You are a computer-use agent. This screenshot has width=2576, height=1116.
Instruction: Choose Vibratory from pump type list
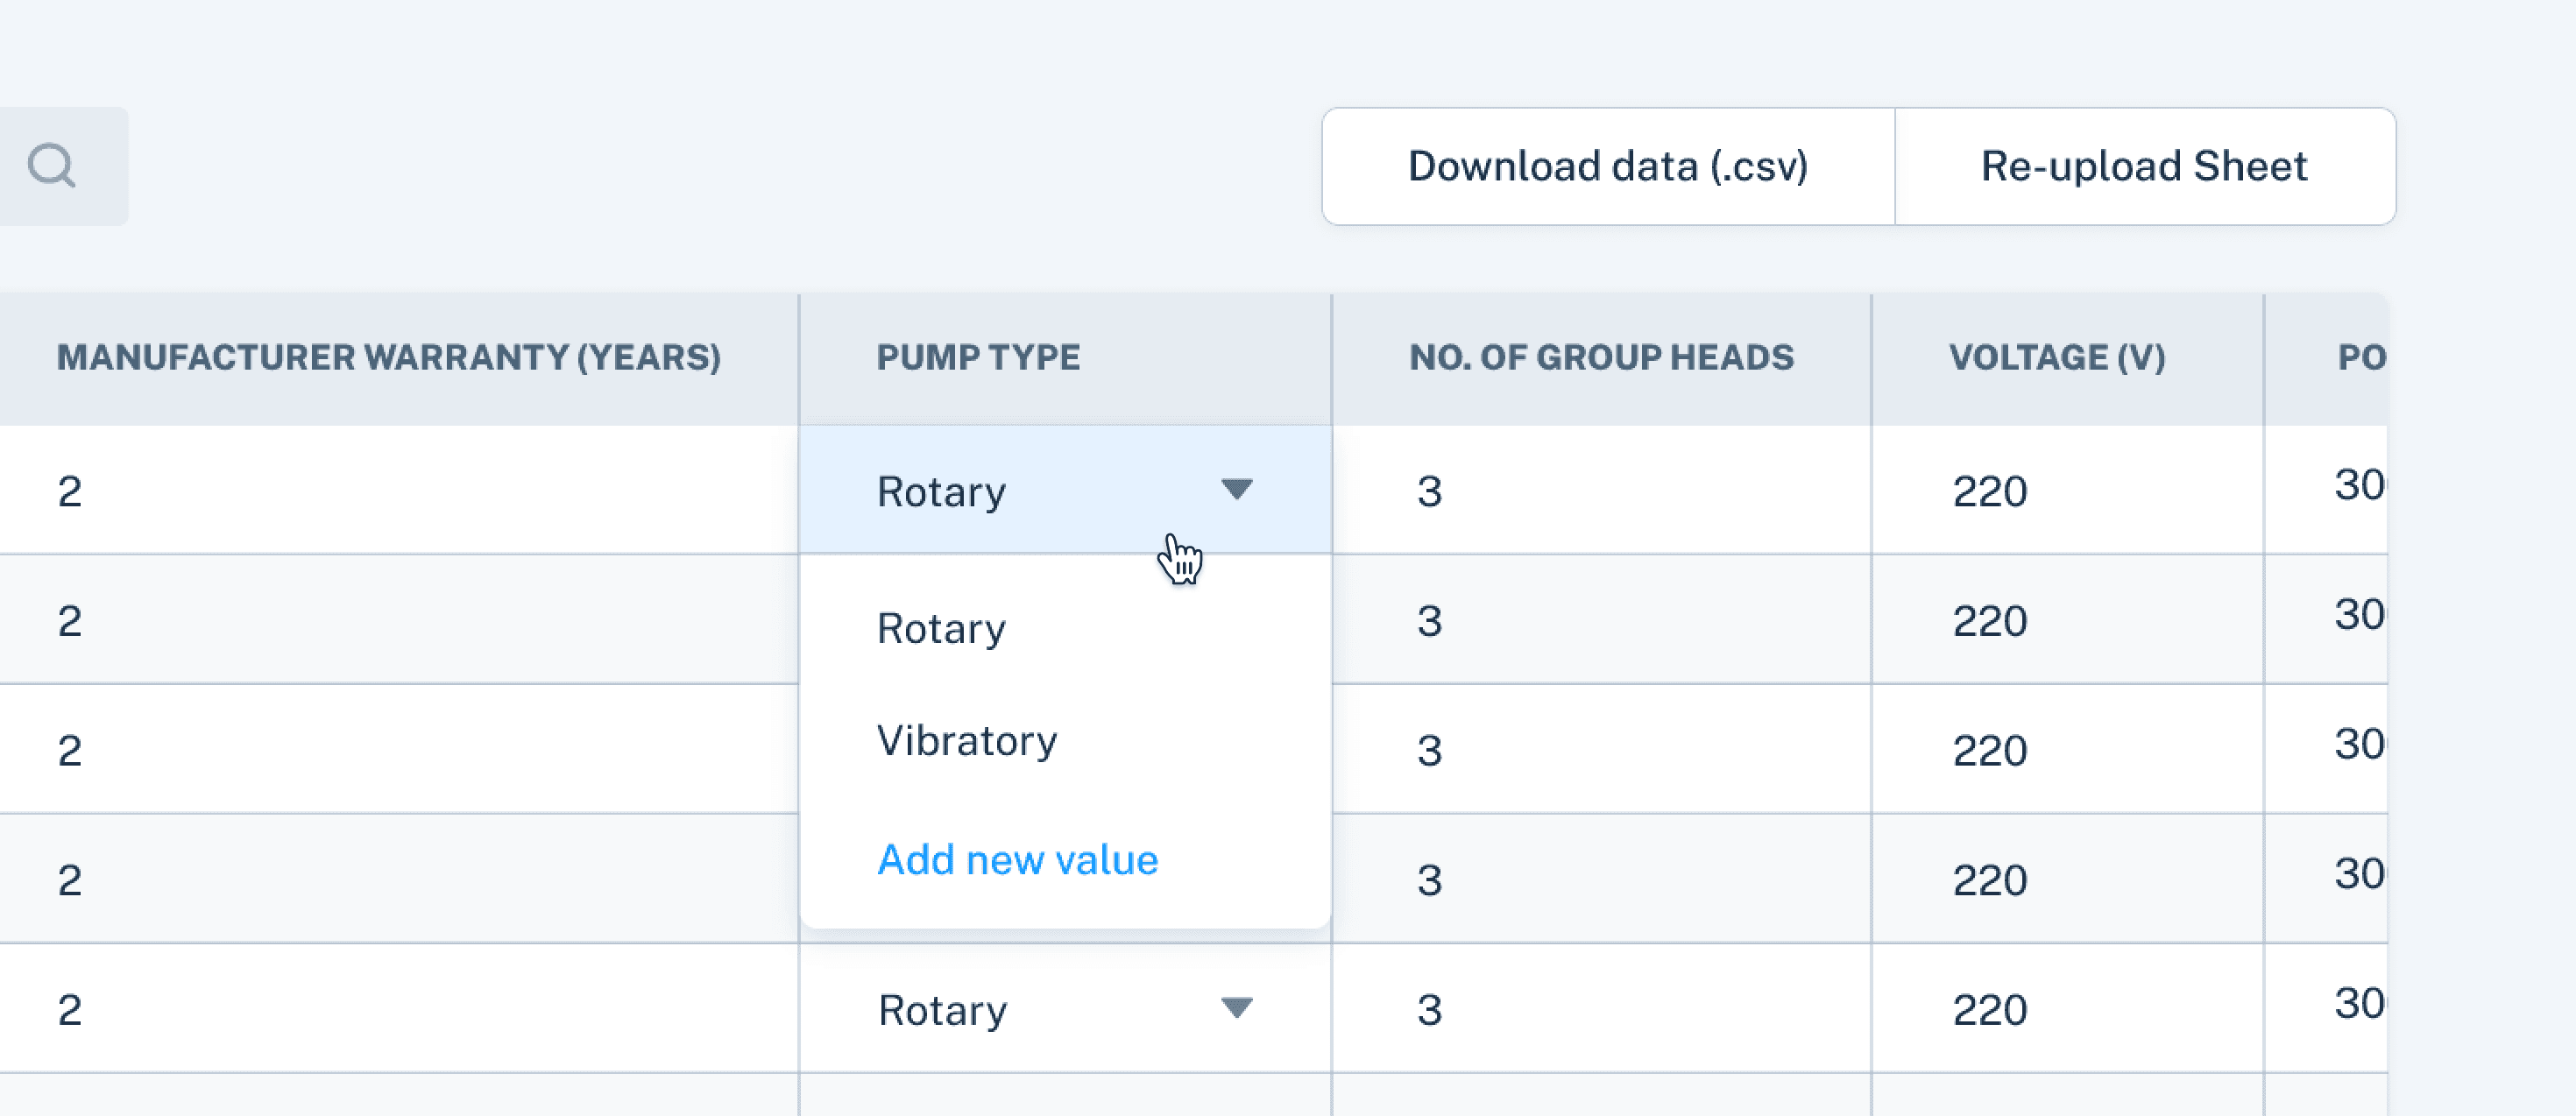tap(966, 741)
